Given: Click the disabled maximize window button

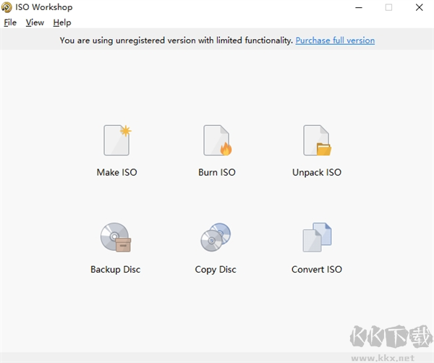Looking at the screenshot, I should [388, 7].
